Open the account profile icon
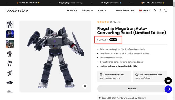 point(160,10)
